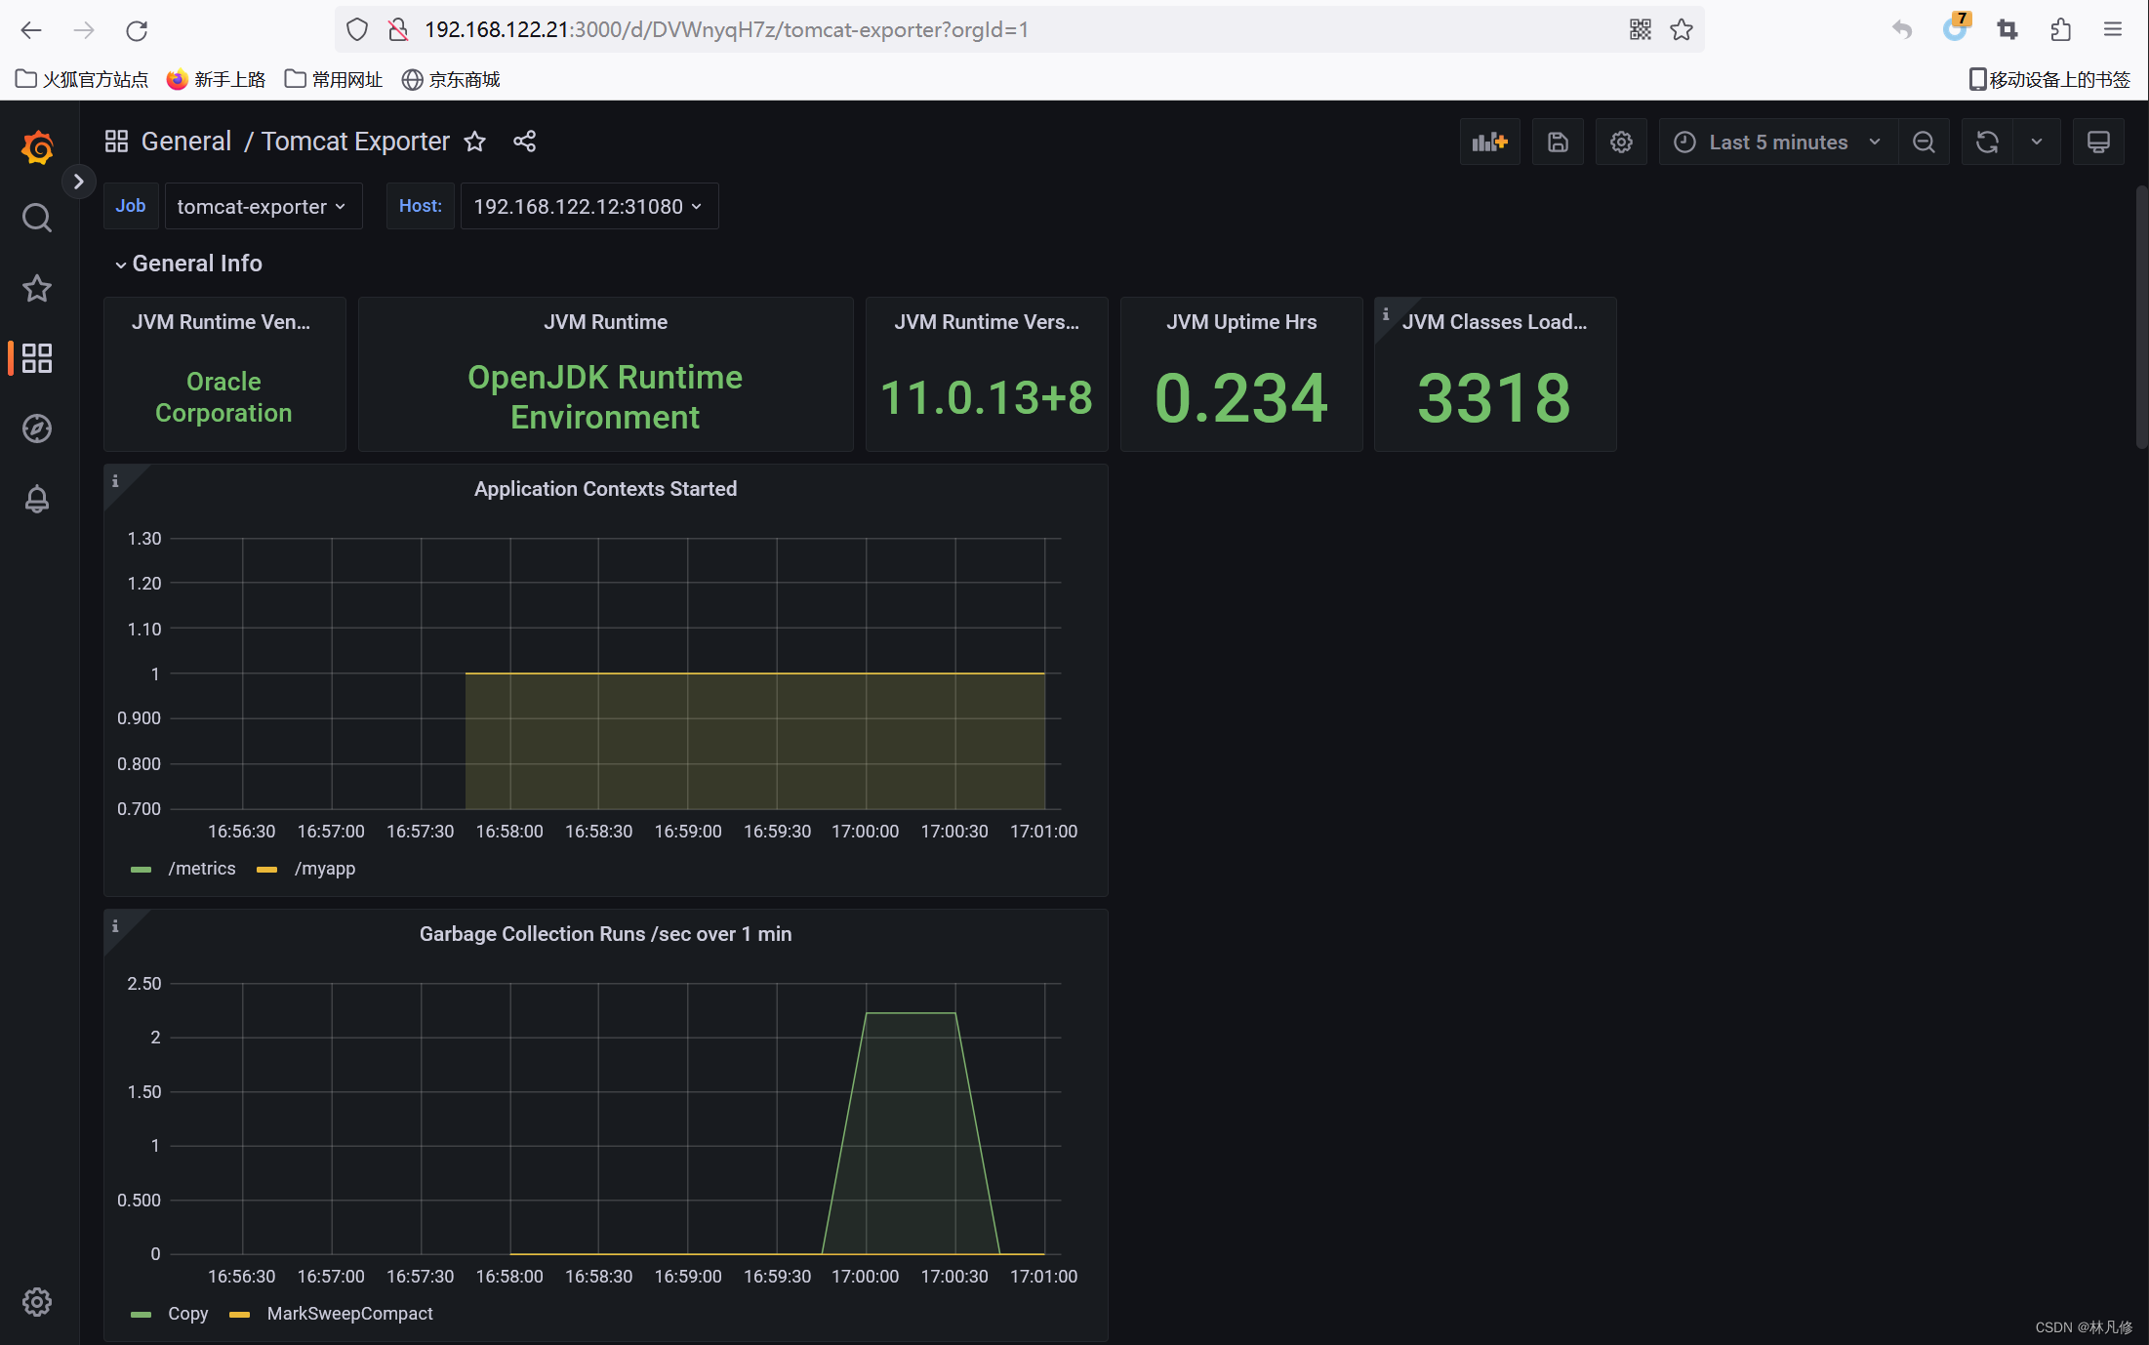The image size is (2149, 1345).
Task: Open the browser extensions puzzle icon
Action: pos(2061,30)
